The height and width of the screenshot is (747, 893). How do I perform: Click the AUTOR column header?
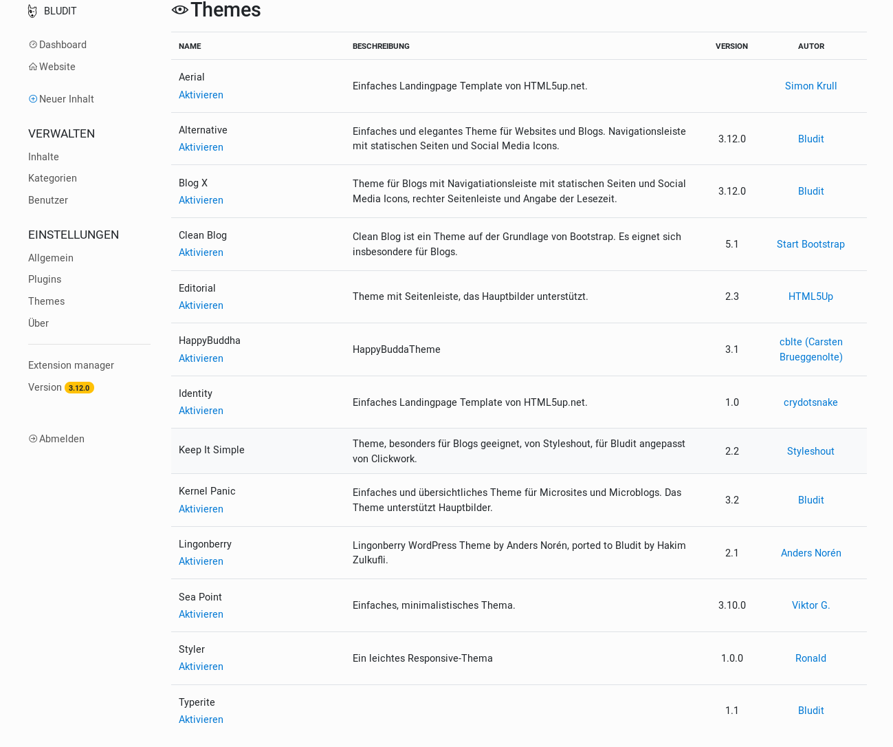(x=811, y=46)
